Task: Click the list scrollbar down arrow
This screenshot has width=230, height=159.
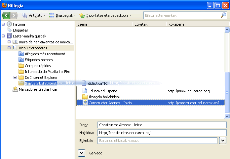Action: (227, 116)
